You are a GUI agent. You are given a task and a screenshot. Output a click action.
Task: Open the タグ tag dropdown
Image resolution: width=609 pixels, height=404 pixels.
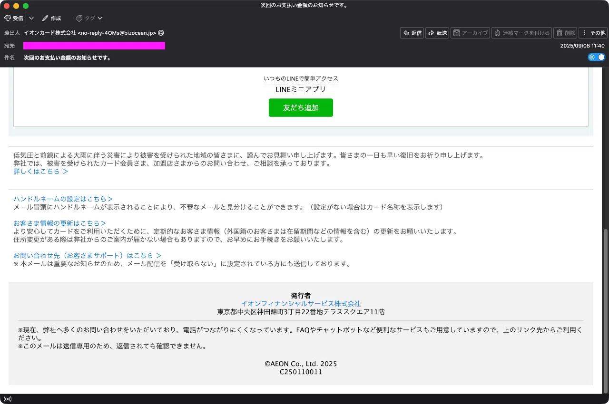(x=89, y=18)
